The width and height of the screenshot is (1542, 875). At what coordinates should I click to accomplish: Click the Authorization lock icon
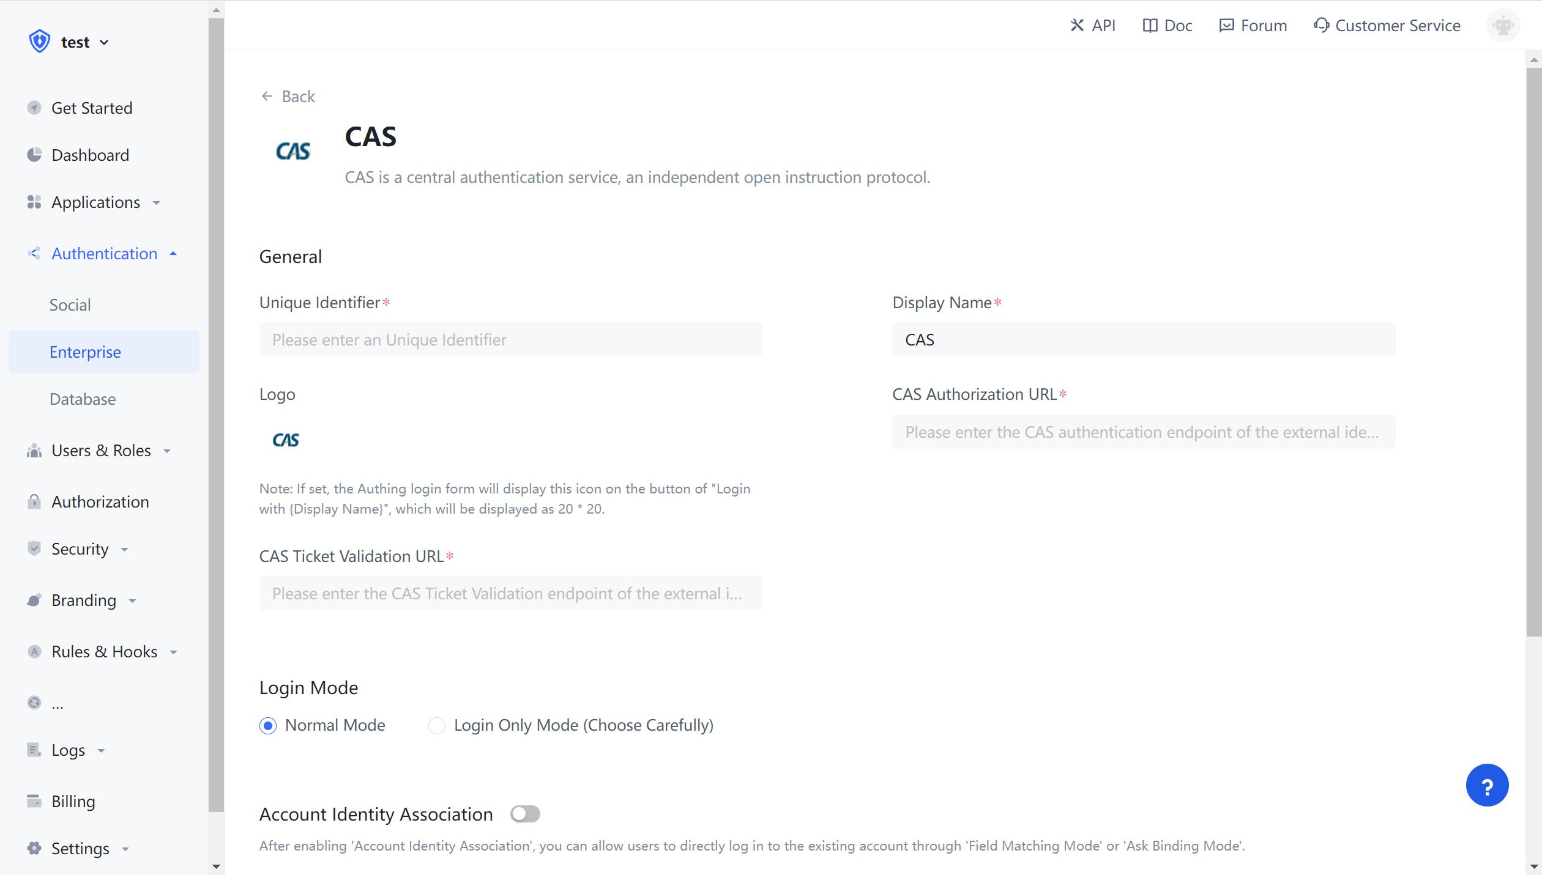pos(35,501)
